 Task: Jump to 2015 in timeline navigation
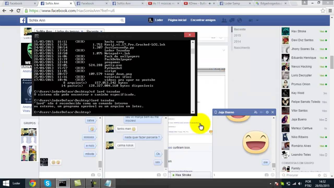(237, 35)
